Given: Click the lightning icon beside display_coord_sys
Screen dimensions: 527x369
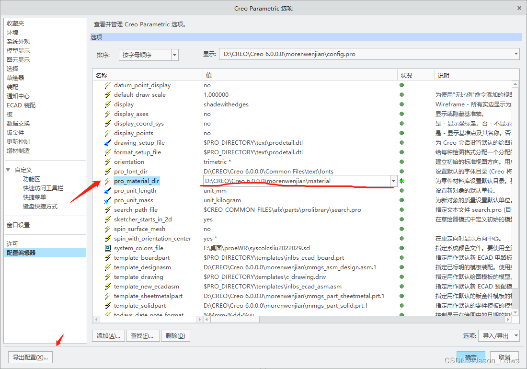Looking at the screenshot, I should tap(107, 123).
